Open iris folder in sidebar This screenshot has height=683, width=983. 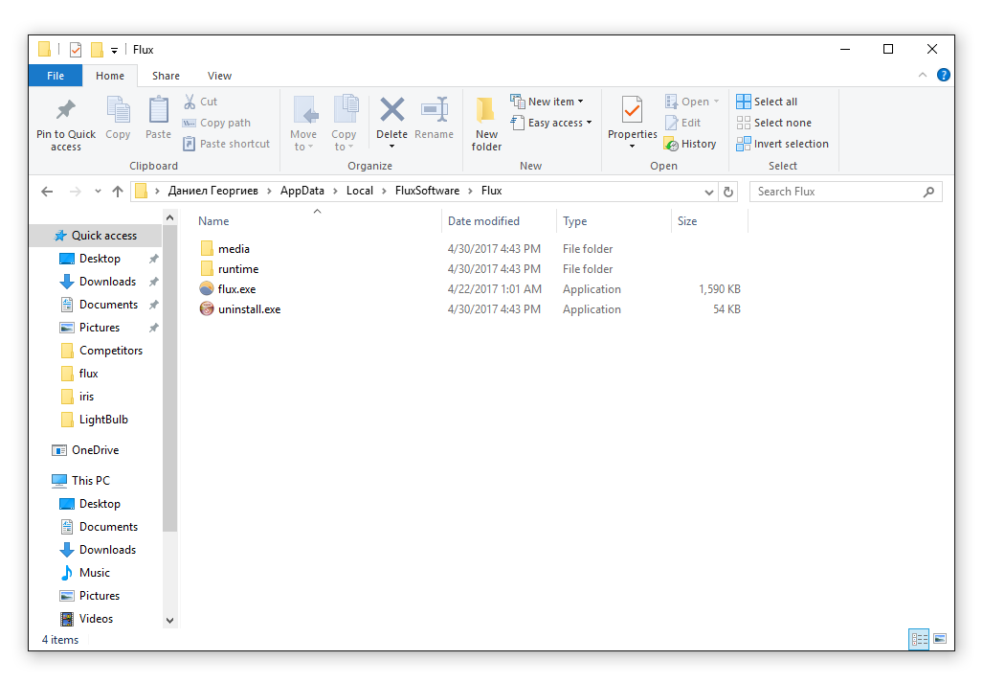click(86, 397)
